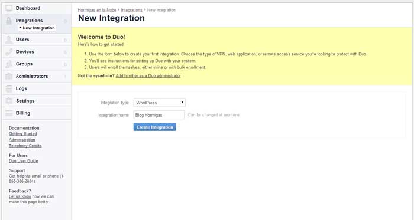Click the Users count badge
Viewport: 414px width, 220px height.
(65, 40)
